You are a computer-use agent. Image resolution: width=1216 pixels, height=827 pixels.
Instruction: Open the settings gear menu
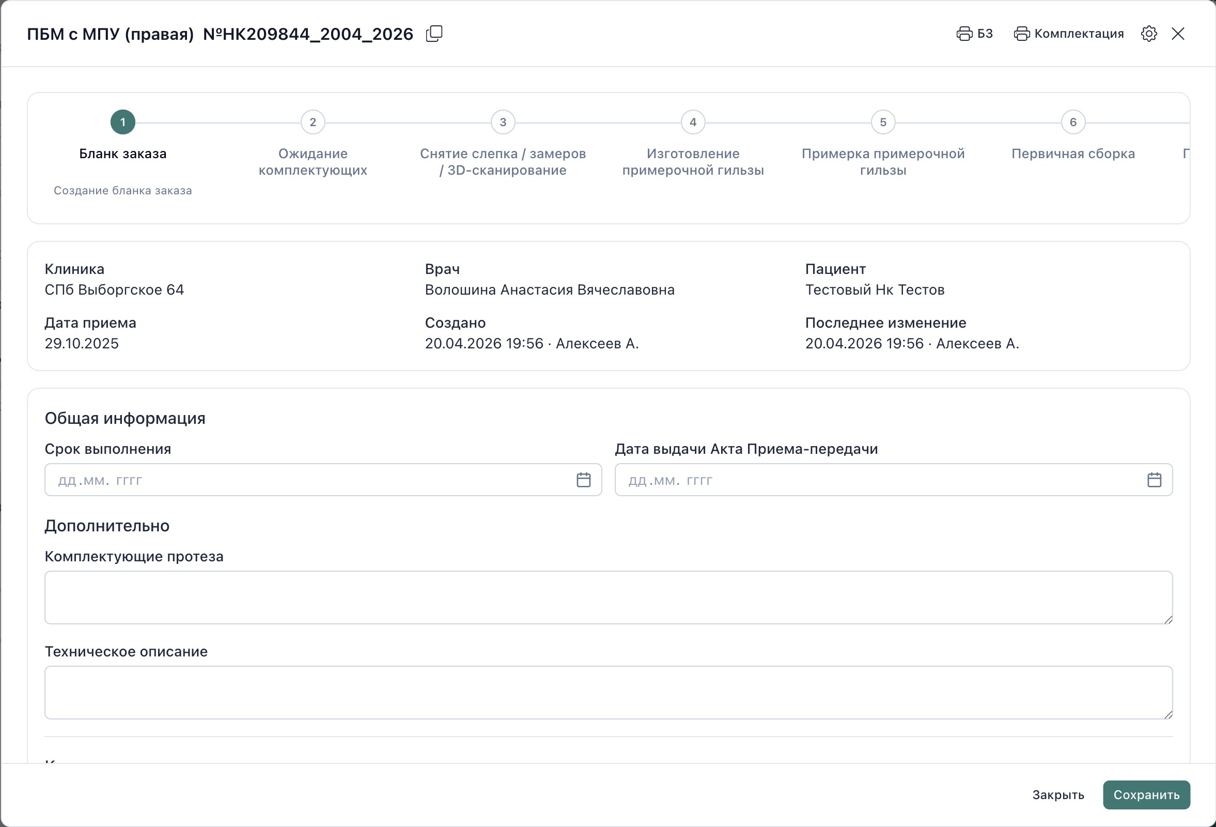click(1149, 33)
